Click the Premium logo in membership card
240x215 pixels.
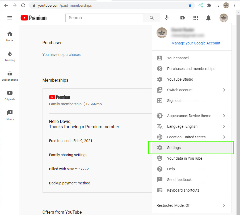[x=59, y=97]
